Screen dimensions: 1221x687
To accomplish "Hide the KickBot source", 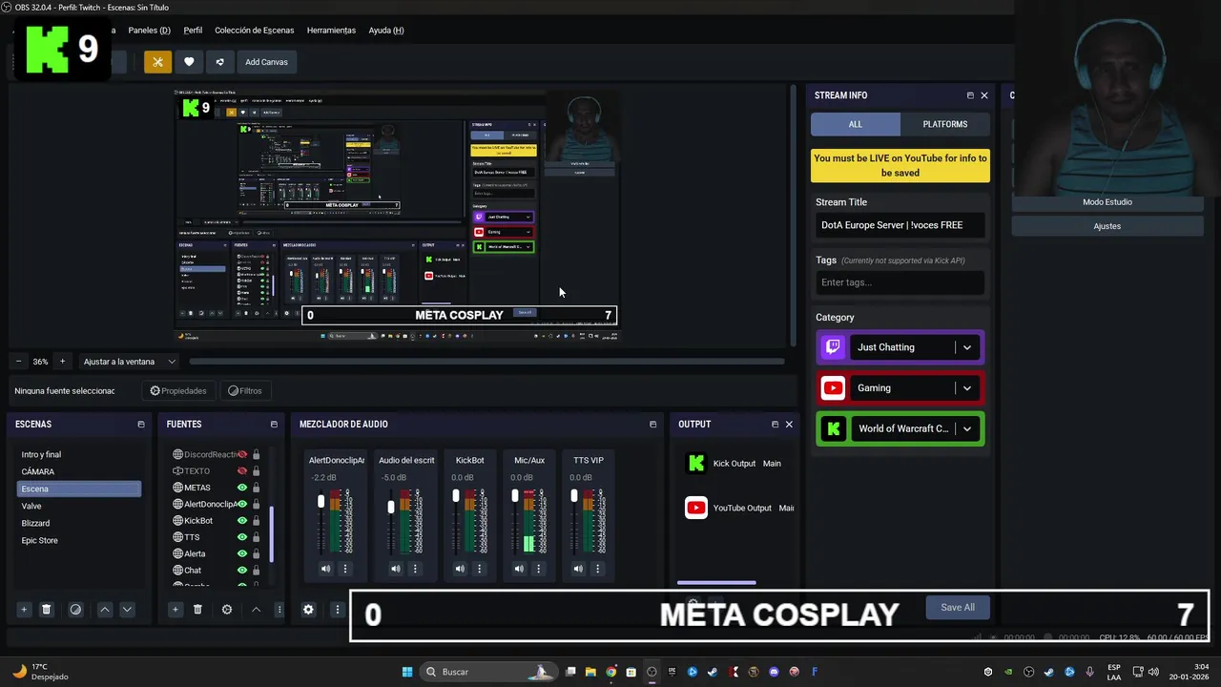I will 242,521.
